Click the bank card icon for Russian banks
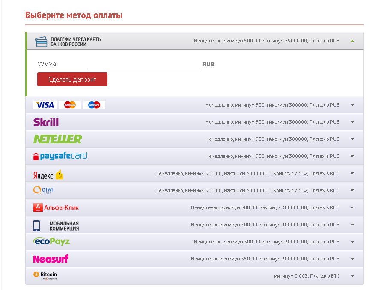The width and height of the screenshot is (387, 290). 41,41
